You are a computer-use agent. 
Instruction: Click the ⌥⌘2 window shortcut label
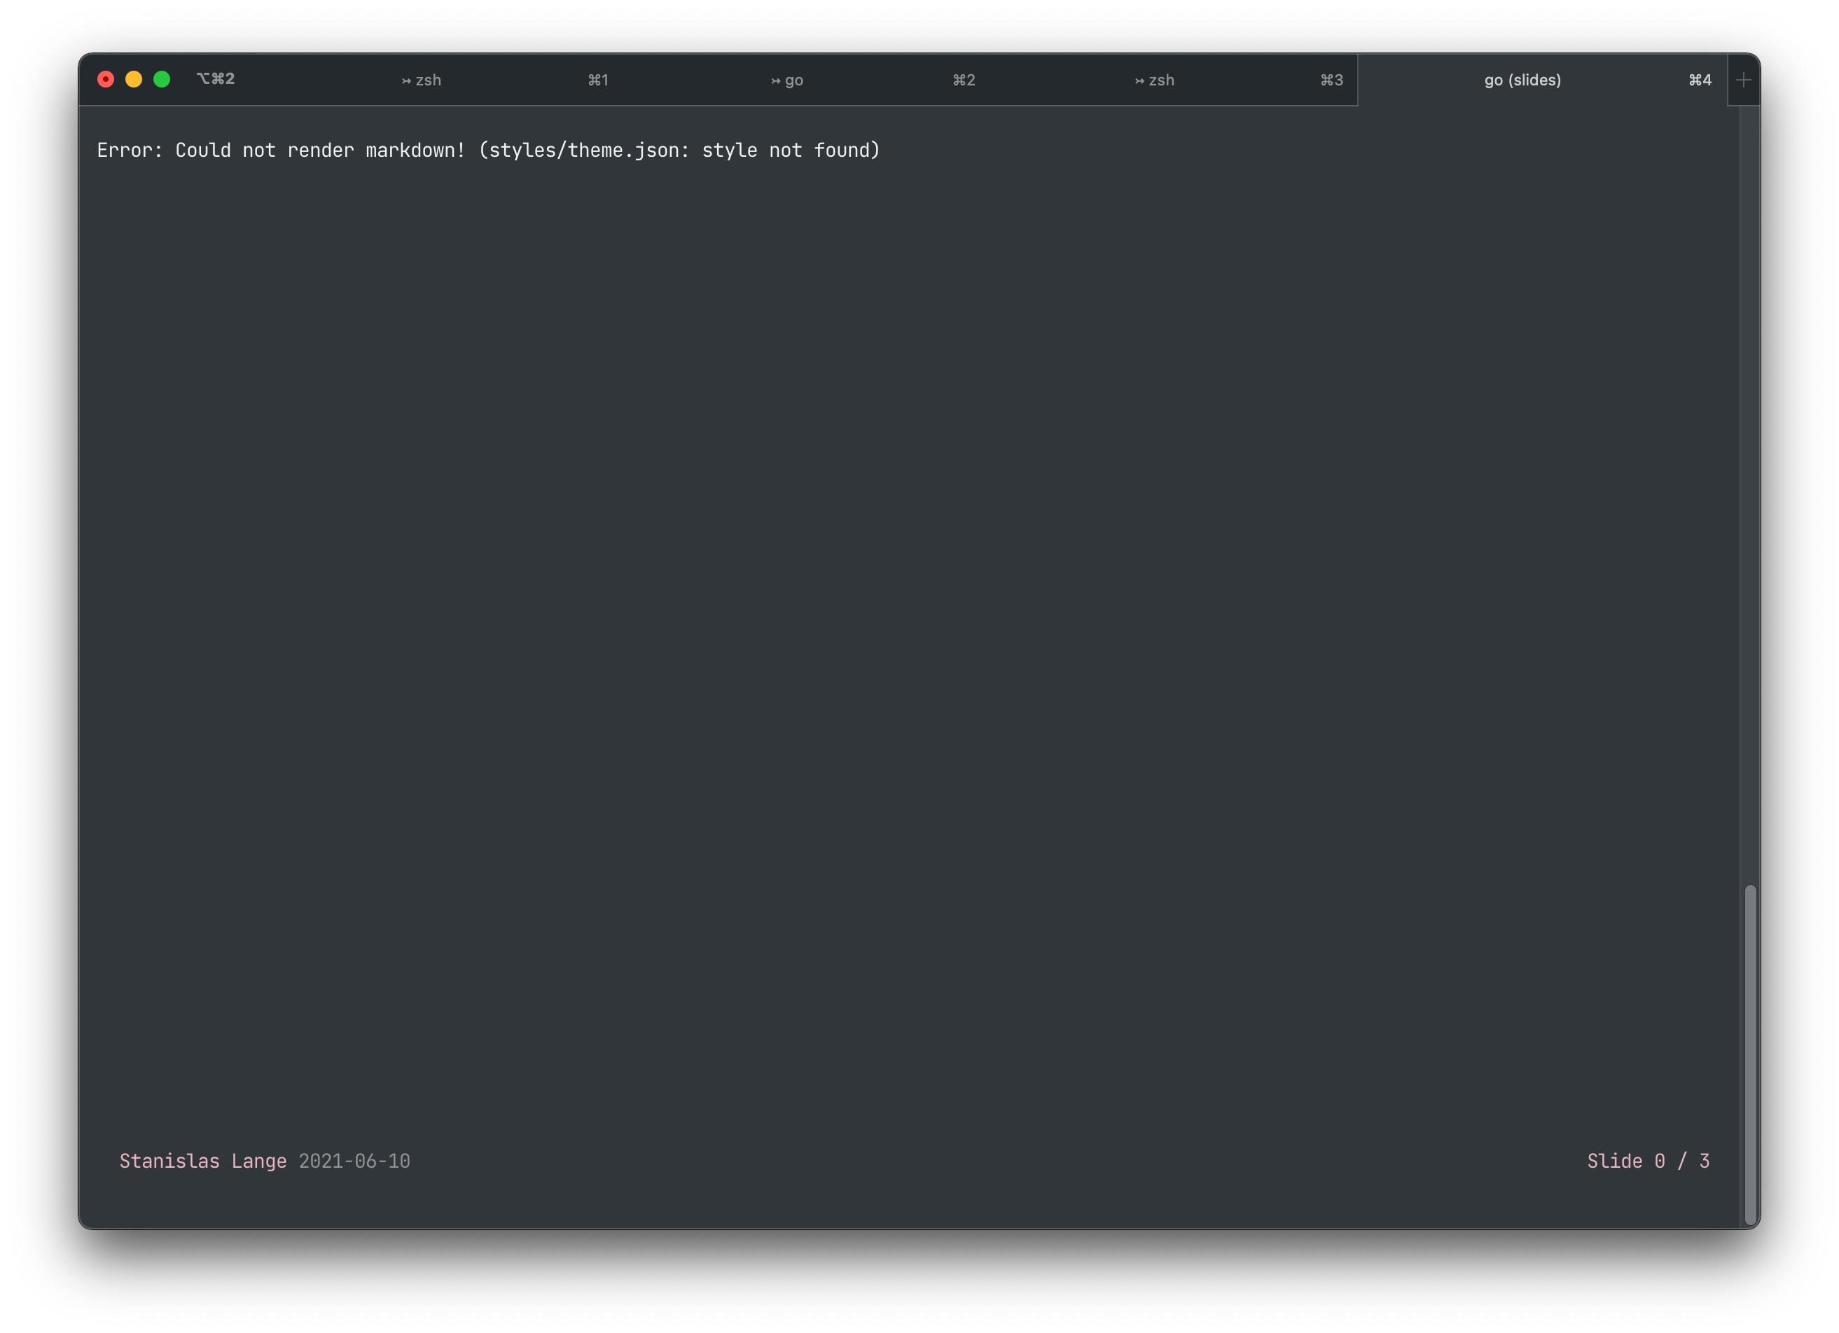[216, 78]
